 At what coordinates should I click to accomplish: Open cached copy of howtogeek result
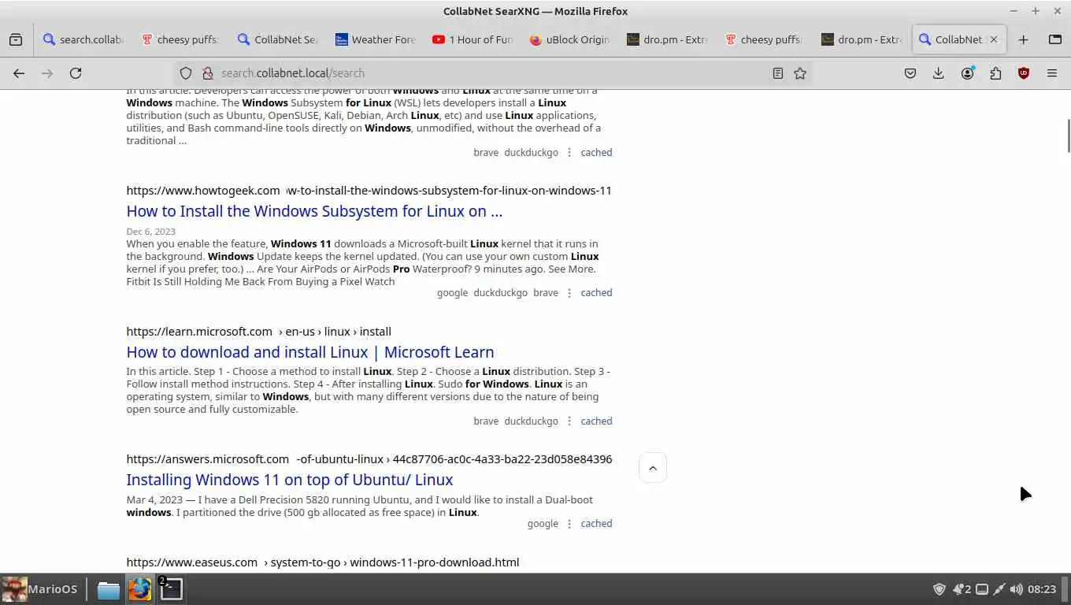click(596, 292)
